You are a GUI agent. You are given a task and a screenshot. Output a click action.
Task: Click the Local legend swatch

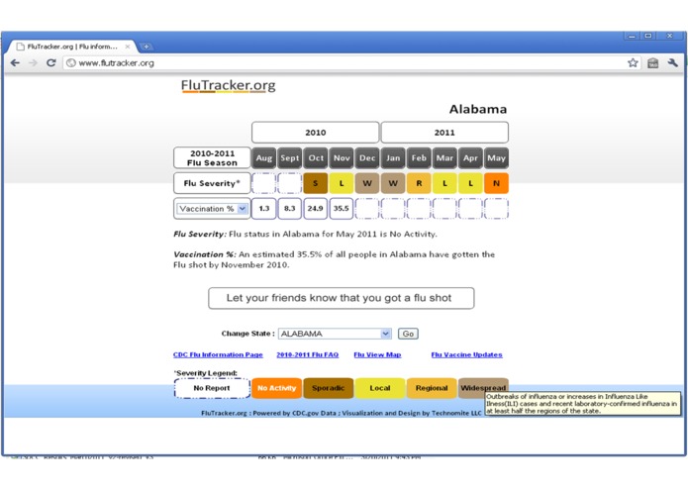pyautogui.click(x=380, y=388)
